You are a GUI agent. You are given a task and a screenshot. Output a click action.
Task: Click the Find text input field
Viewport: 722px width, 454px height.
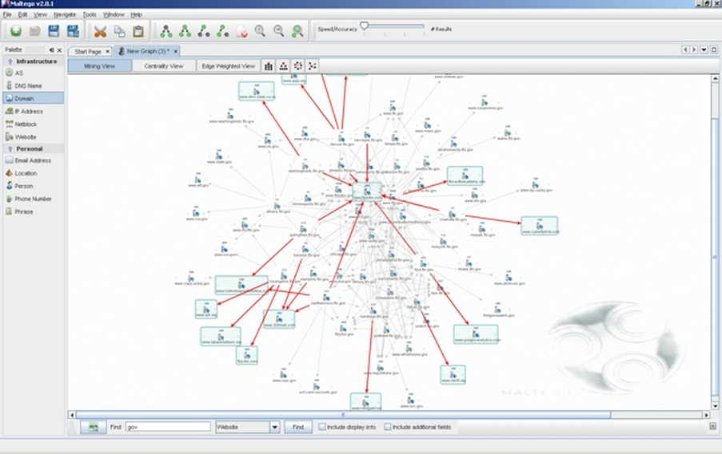point(168,427)
